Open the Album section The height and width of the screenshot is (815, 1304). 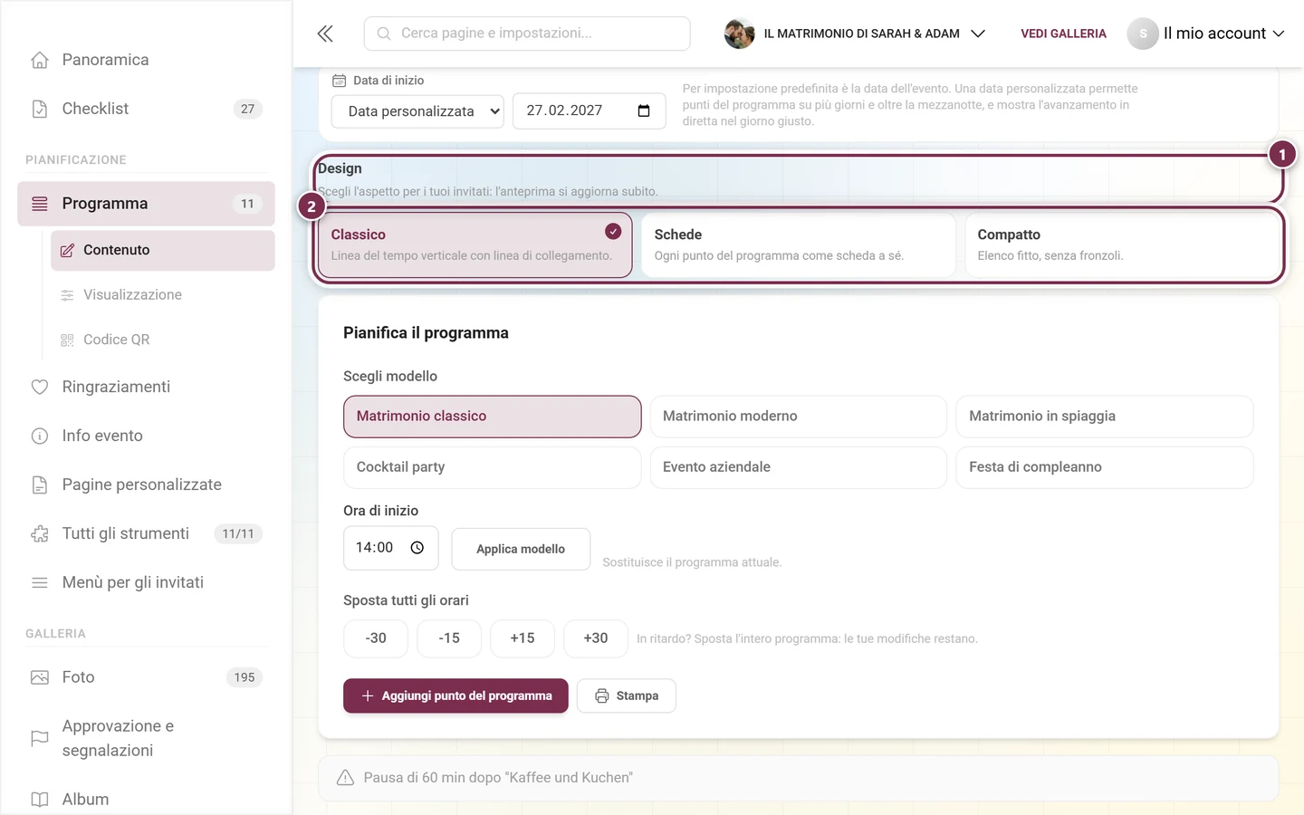pos(146,800)
